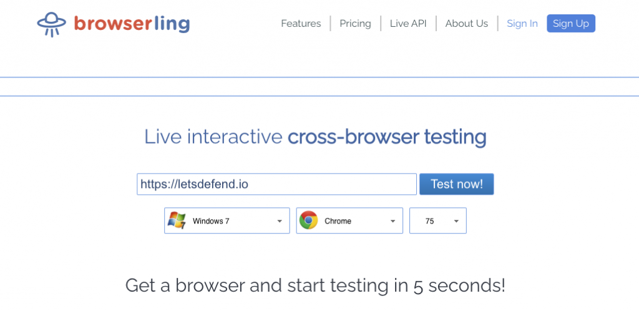Click the Chrome browser logo icon
Screen dimensions: 639x311
pos(308,220)
